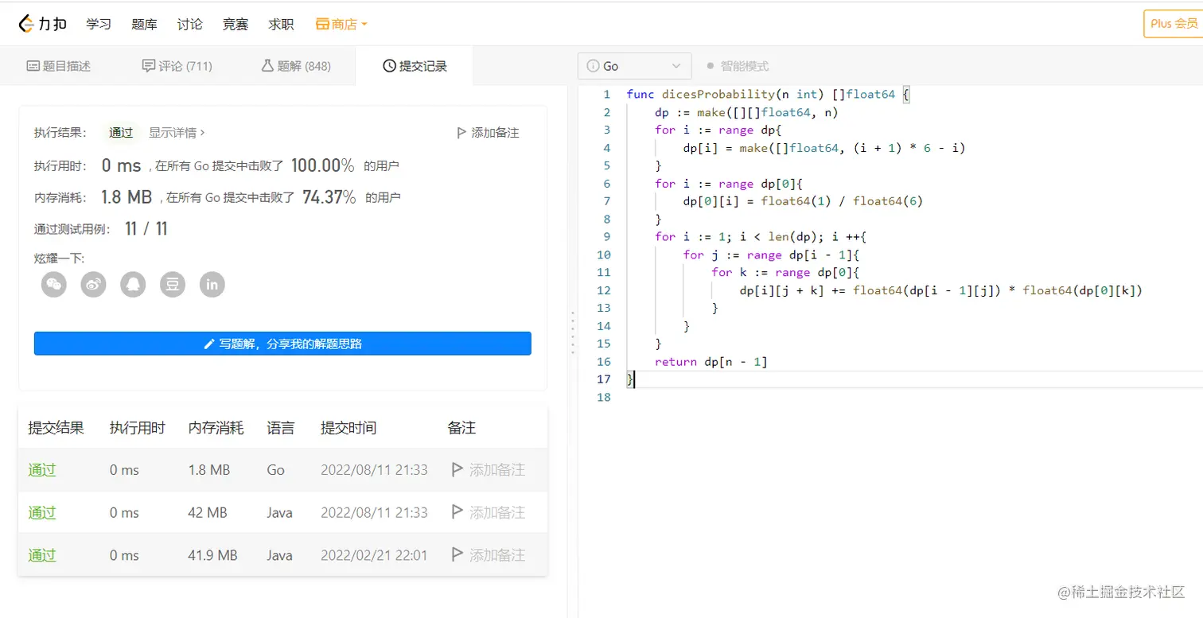
Task: Share the result to Weibo
Action: click(94, 284)
